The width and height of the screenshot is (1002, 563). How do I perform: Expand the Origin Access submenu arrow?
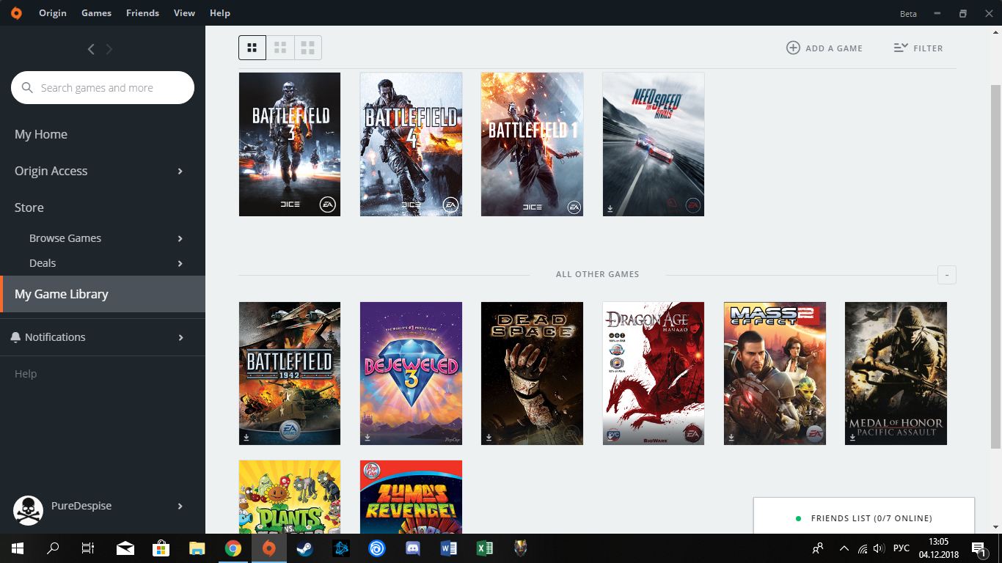pyautogui.click(x=180, y=172)
